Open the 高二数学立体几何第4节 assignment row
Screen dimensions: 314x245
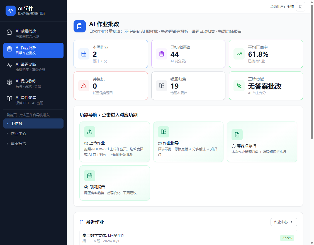click(x=188, y=238)
